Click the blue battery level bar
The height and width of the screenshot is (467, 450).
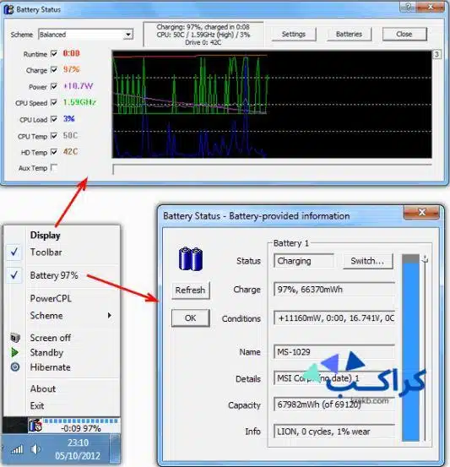click(410, 348)
